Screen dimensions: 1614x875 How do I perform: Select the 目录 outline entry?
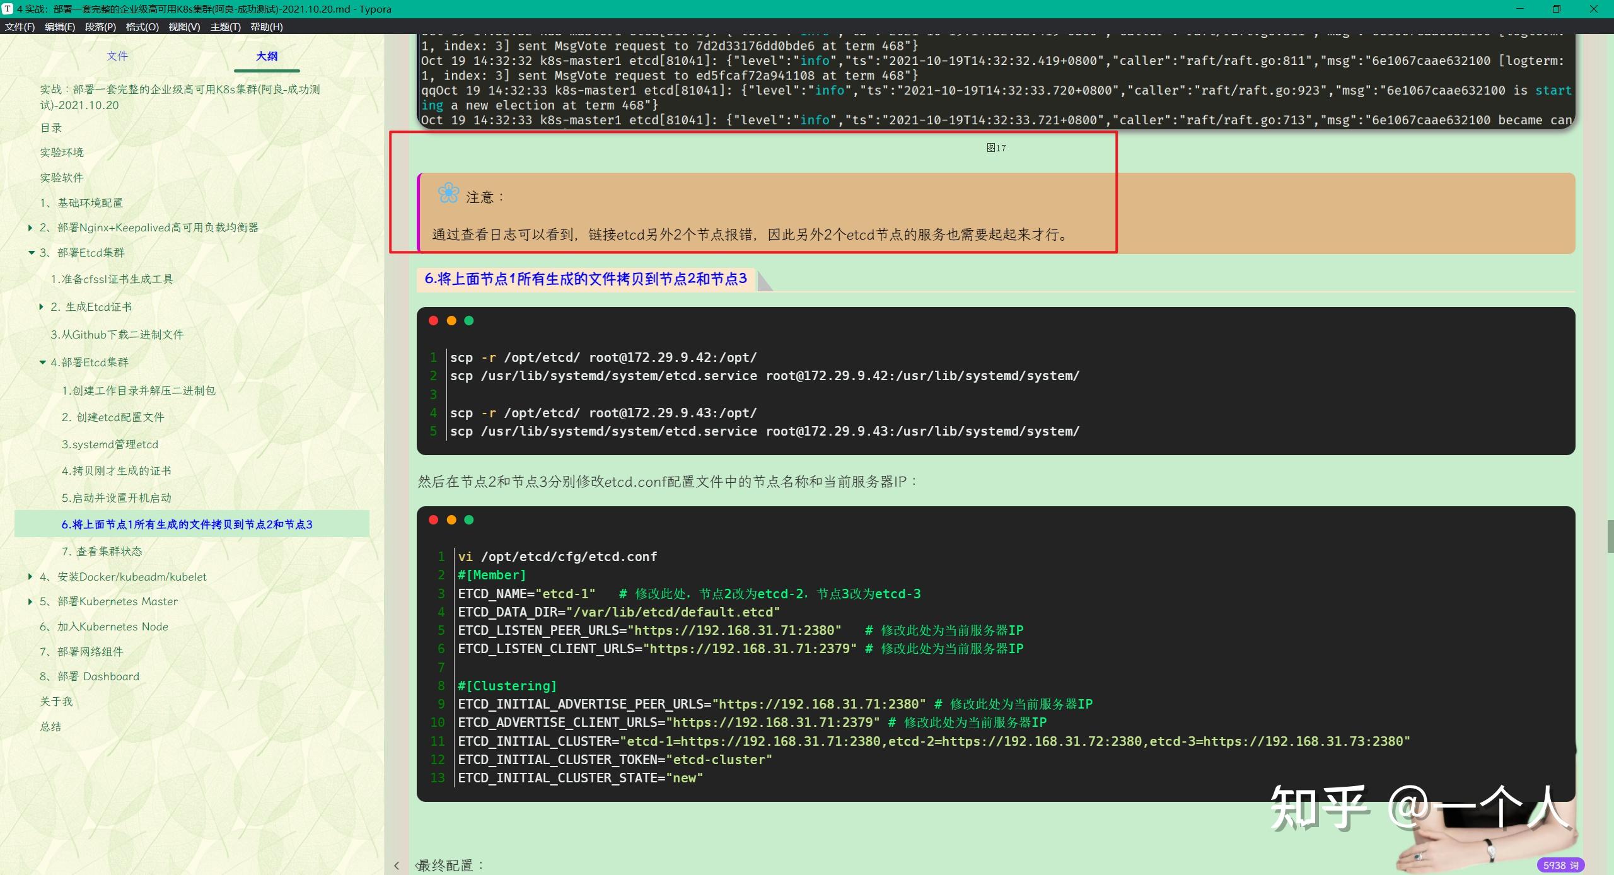click(50, 128)
